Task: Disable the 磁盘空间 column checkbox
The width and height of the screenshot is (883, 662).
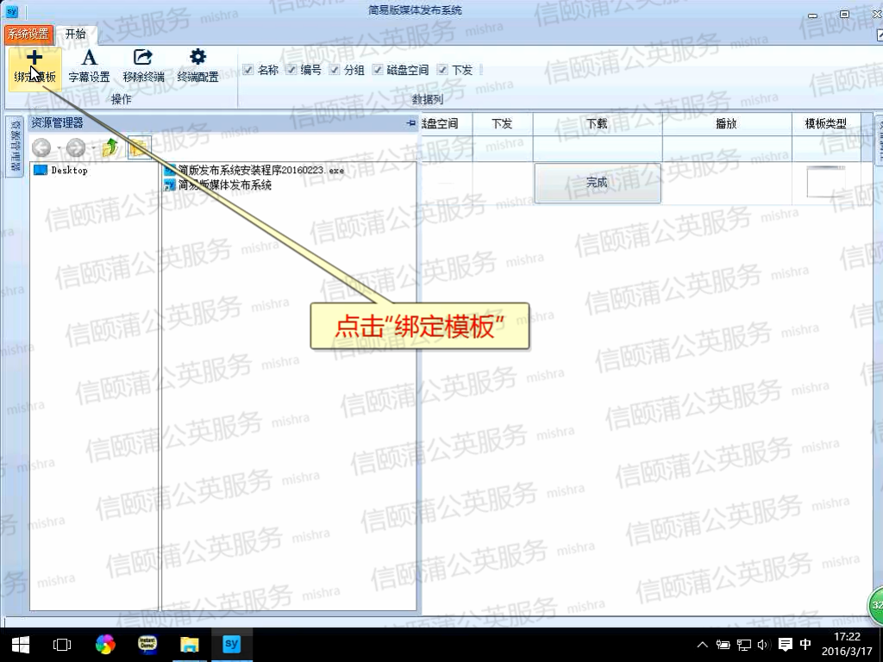Action: click(378, 71)
